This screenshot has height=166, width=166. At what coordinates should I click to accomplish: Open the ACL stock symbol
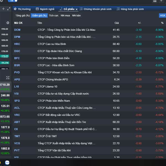(x=17, y=108)
